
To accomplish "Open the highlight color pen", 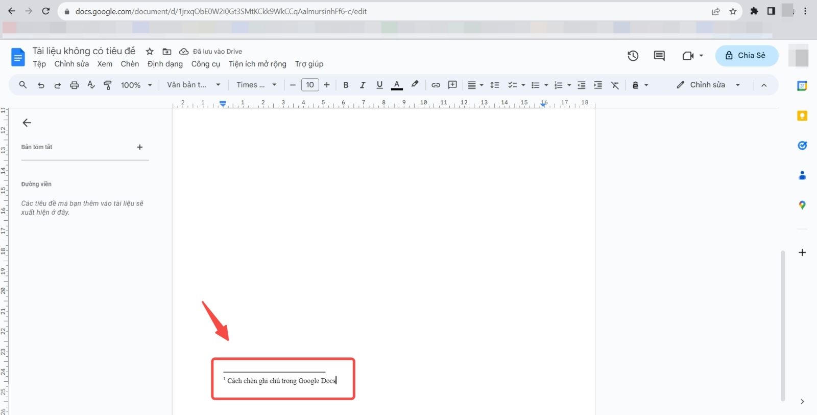I will pos(415,84).
